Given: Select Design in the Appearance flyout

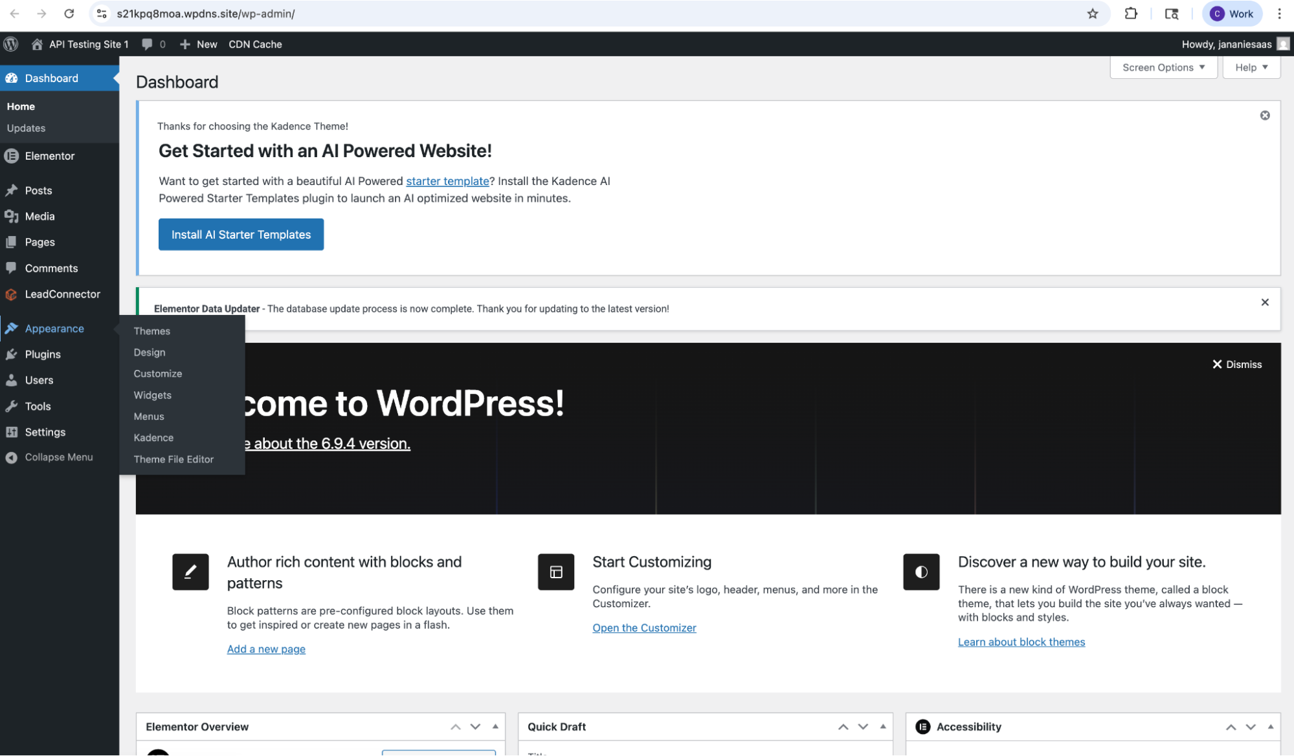Looking at the screenshot, I should pyautogui.click(x=150, y=352).
